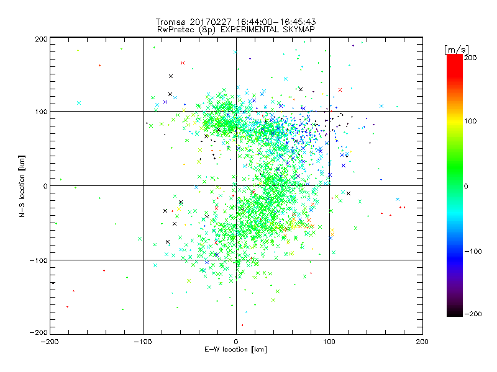Click the title text 'Tromsø 20170227 16:44:00-16:45:43'

[236, 22]
